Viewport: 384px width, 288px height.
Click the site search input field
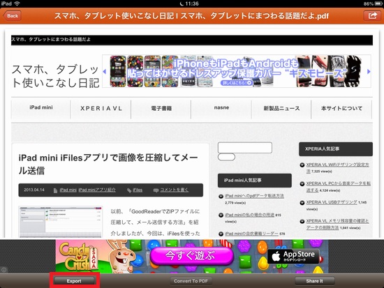tap(245, 148)
